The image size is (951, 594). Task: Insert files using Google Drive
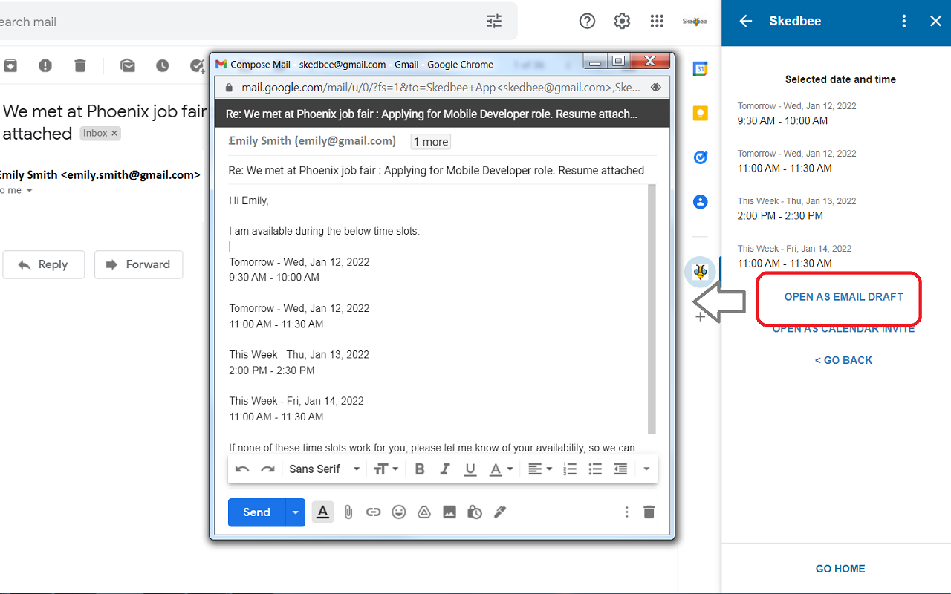pyautogui.click(x=424, y=512)
